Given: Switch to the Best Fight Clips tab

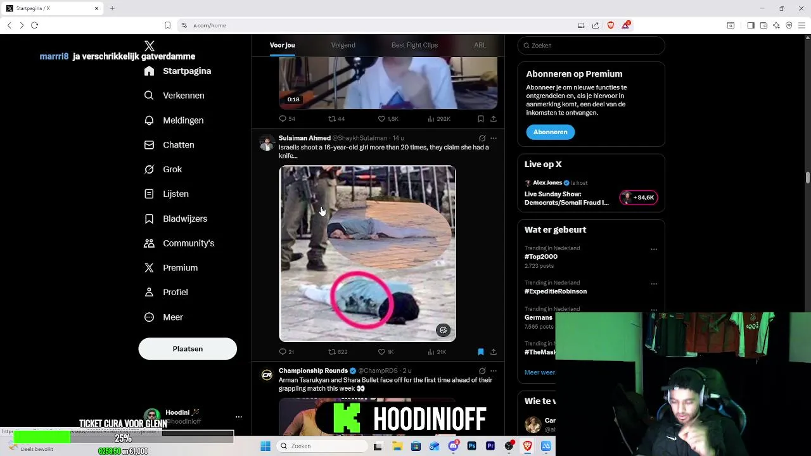Looking at the screenshot, I should [x=414, y=45].
